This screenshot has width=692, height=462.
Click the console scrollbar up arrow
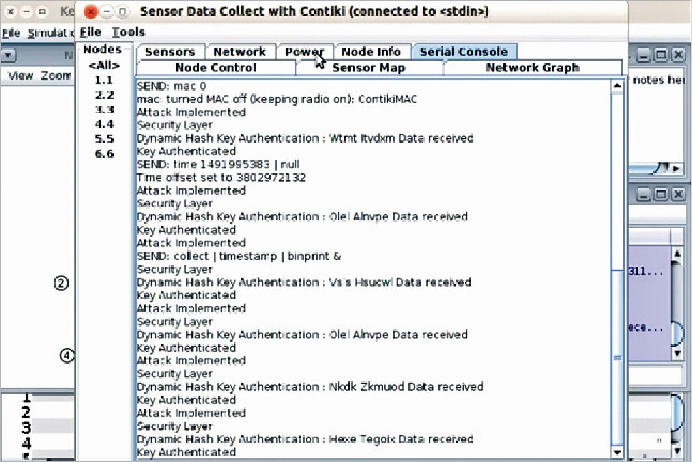[x=618, y=86]
